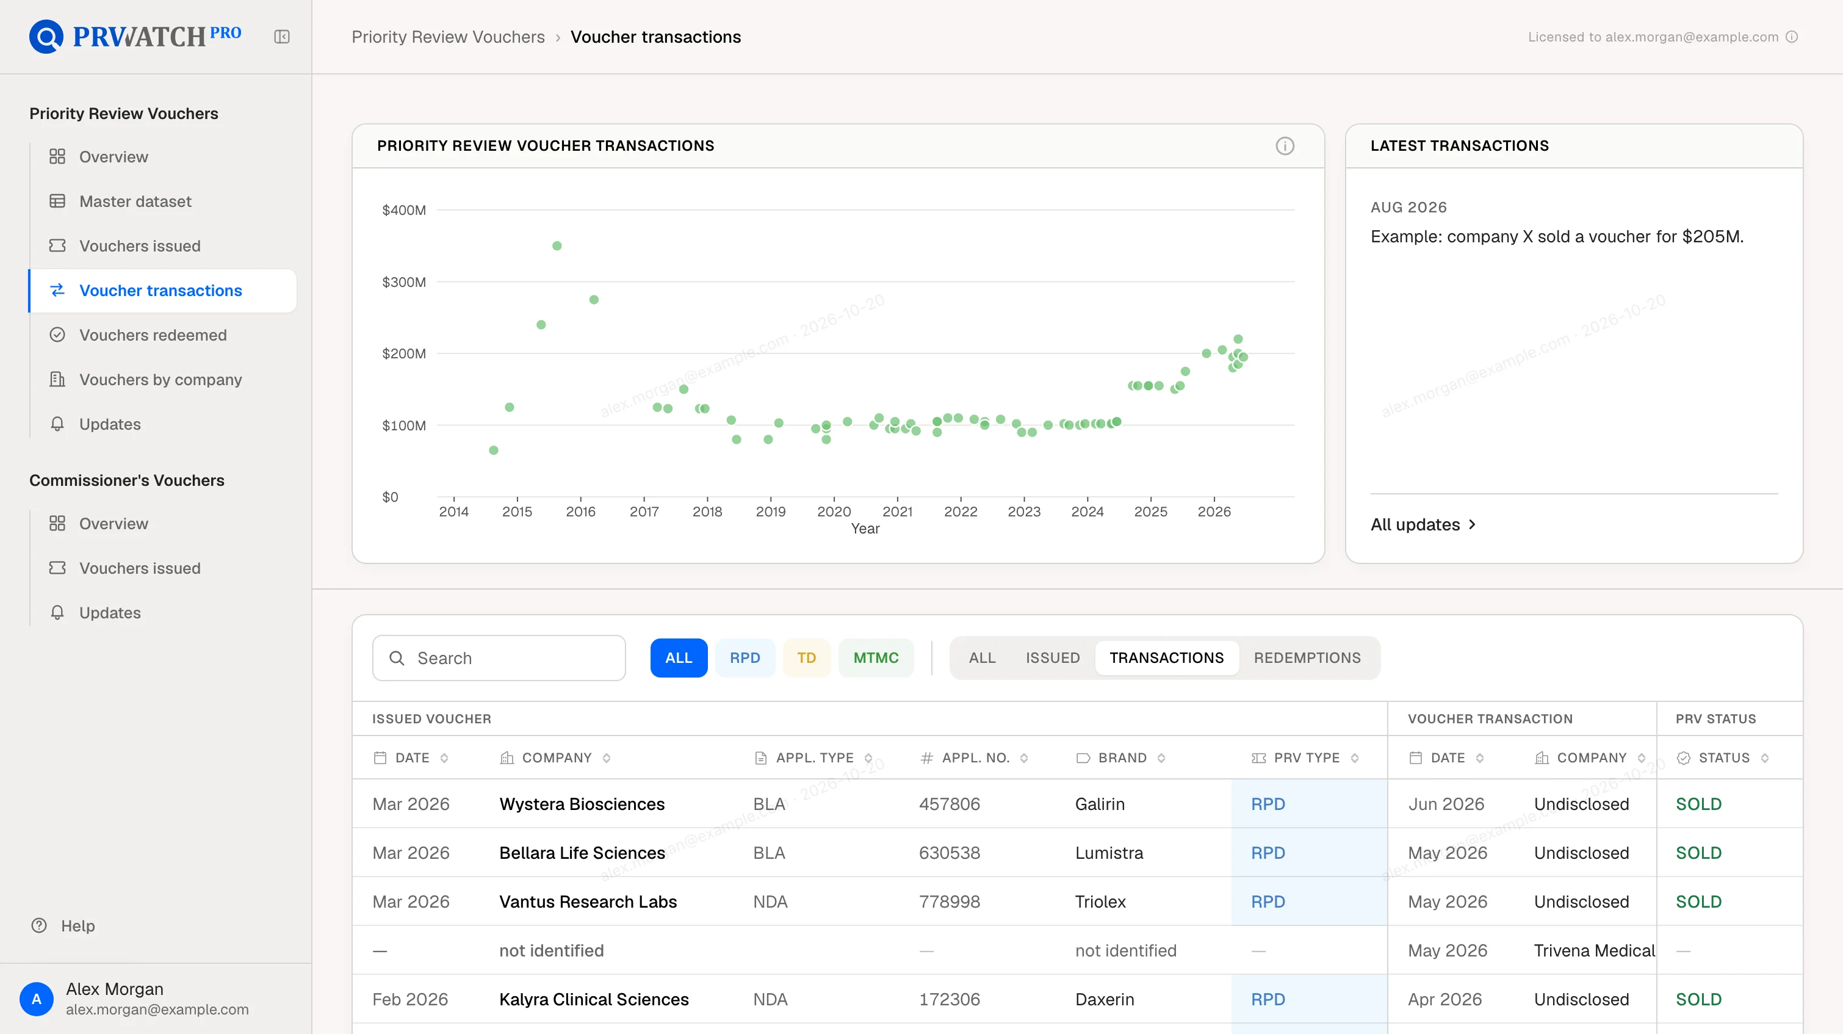Select the blue ALL voucher type filter

[678, 657]
